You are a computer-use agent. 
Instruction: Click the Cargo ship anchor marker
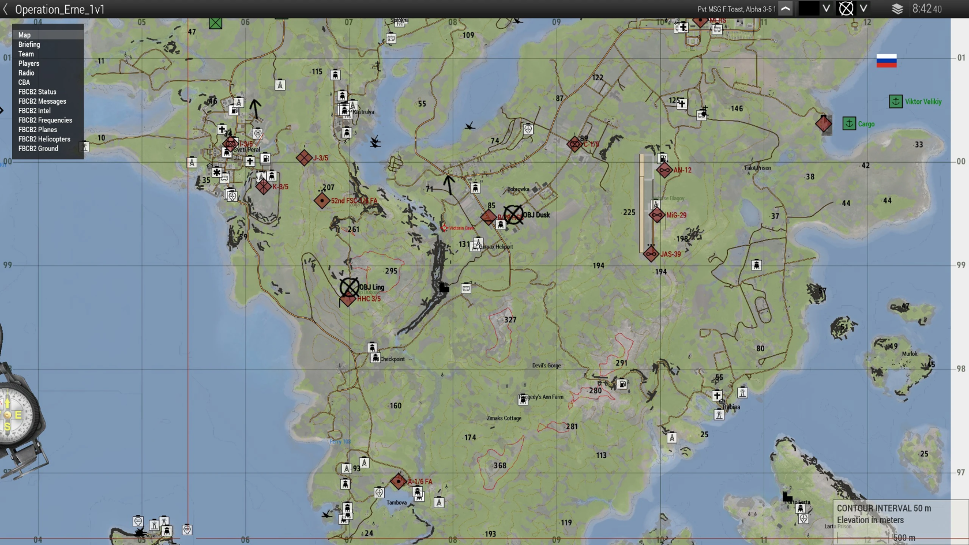849,123
